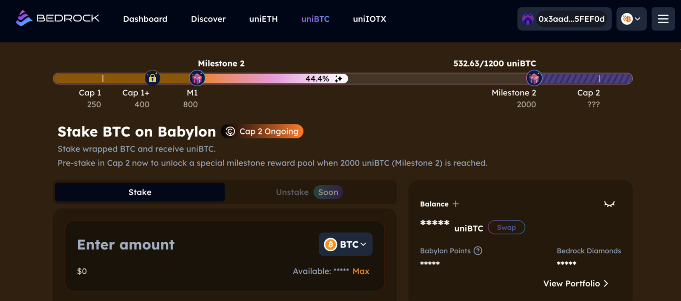Click the Swap button
Viewport: 681px width, 301px height.
coord(506,227)
